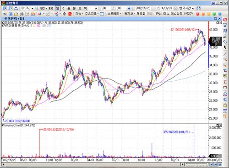This screenshot has width=229, height=168.
Task: Select the daily (일) period toggle
Action: [58, 8]
